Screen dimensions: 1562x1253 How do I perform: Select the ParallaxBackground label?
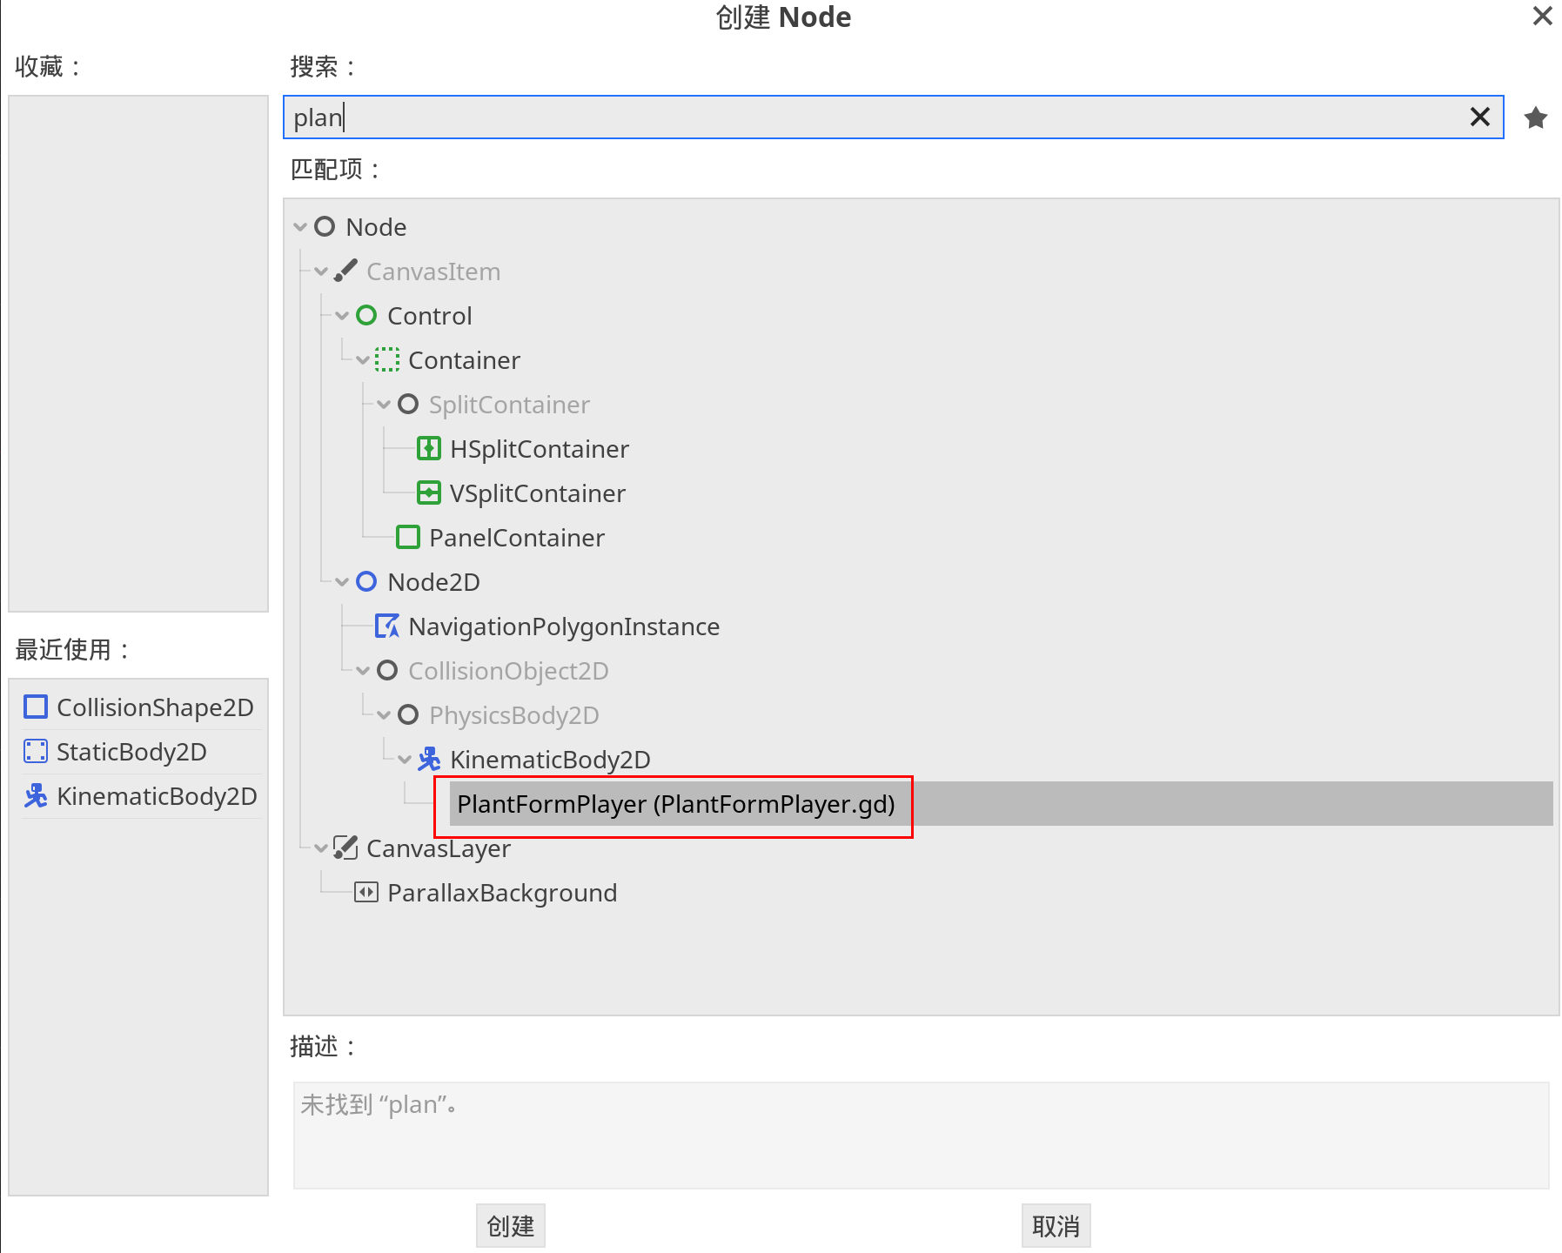click(502, 893)
